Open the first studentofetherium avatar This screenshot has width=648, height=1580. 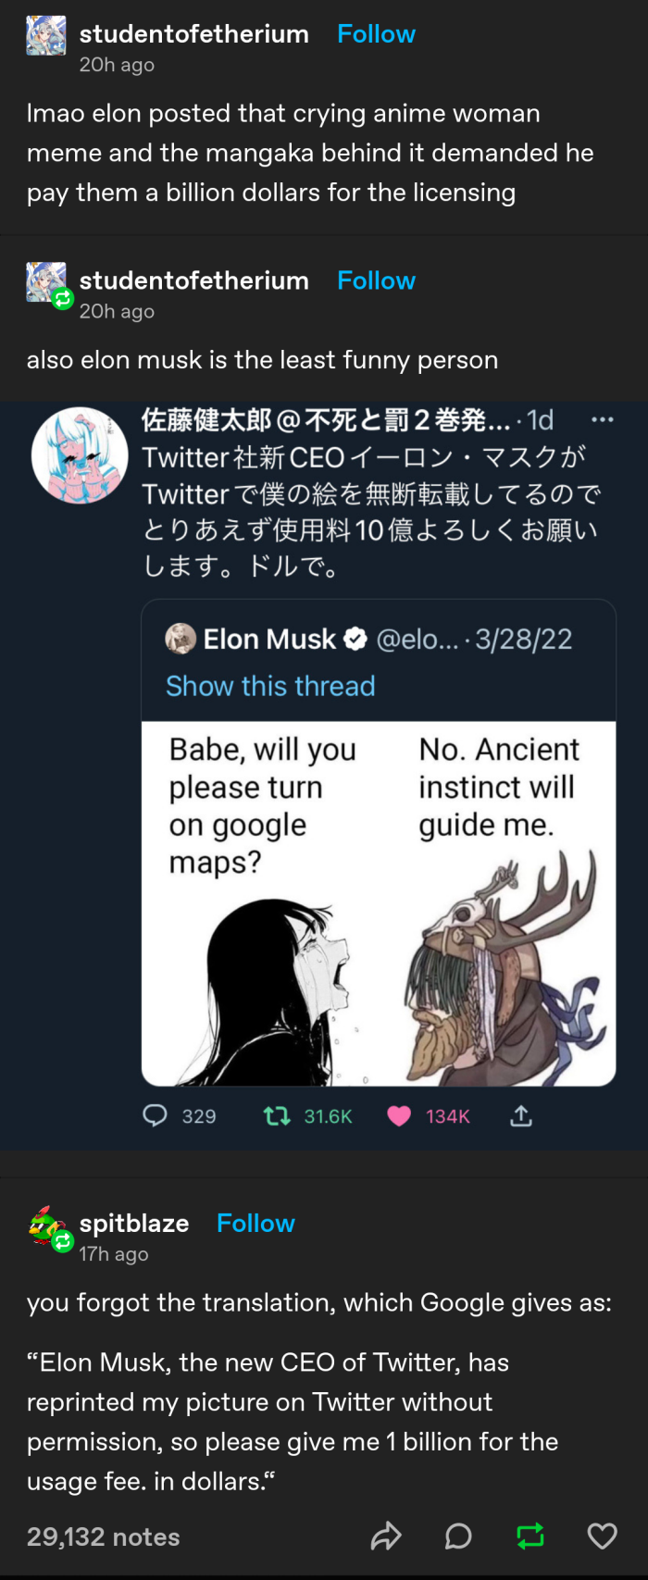pos(46,36)
